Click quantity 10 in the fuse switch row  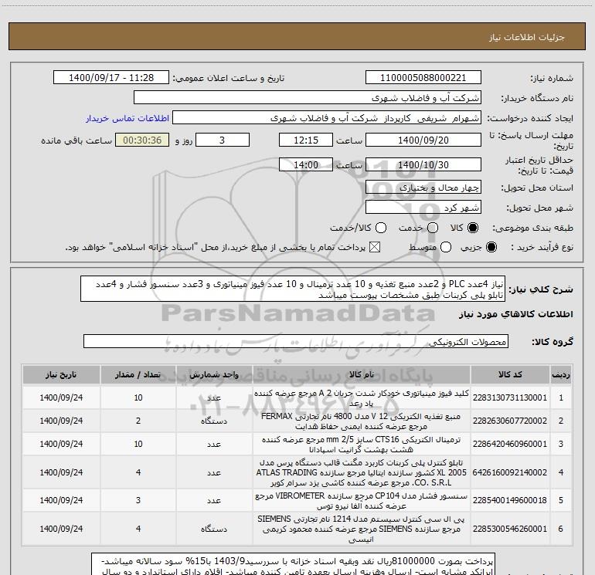(x=138, y=397)
